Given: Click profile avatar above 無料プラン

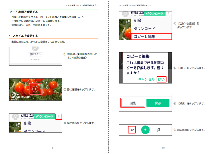Looking at the screenshot, I should 35,48.
